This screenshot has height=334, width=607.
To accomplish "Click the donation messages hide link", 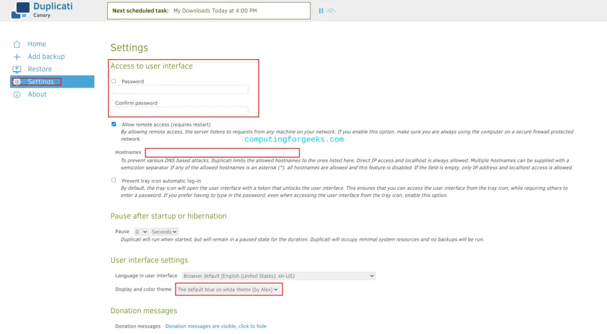I will (x=215, y=326).
